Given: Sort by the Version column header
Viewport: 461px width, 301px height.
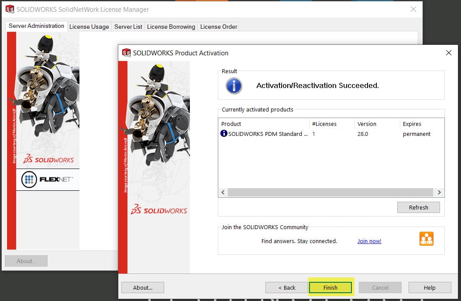Looking at the screenshot, I should coord(377,124).
